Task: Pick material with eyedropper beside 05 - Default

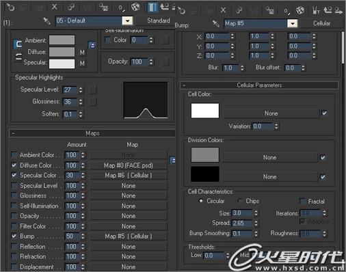Action: tap(47, 21)
